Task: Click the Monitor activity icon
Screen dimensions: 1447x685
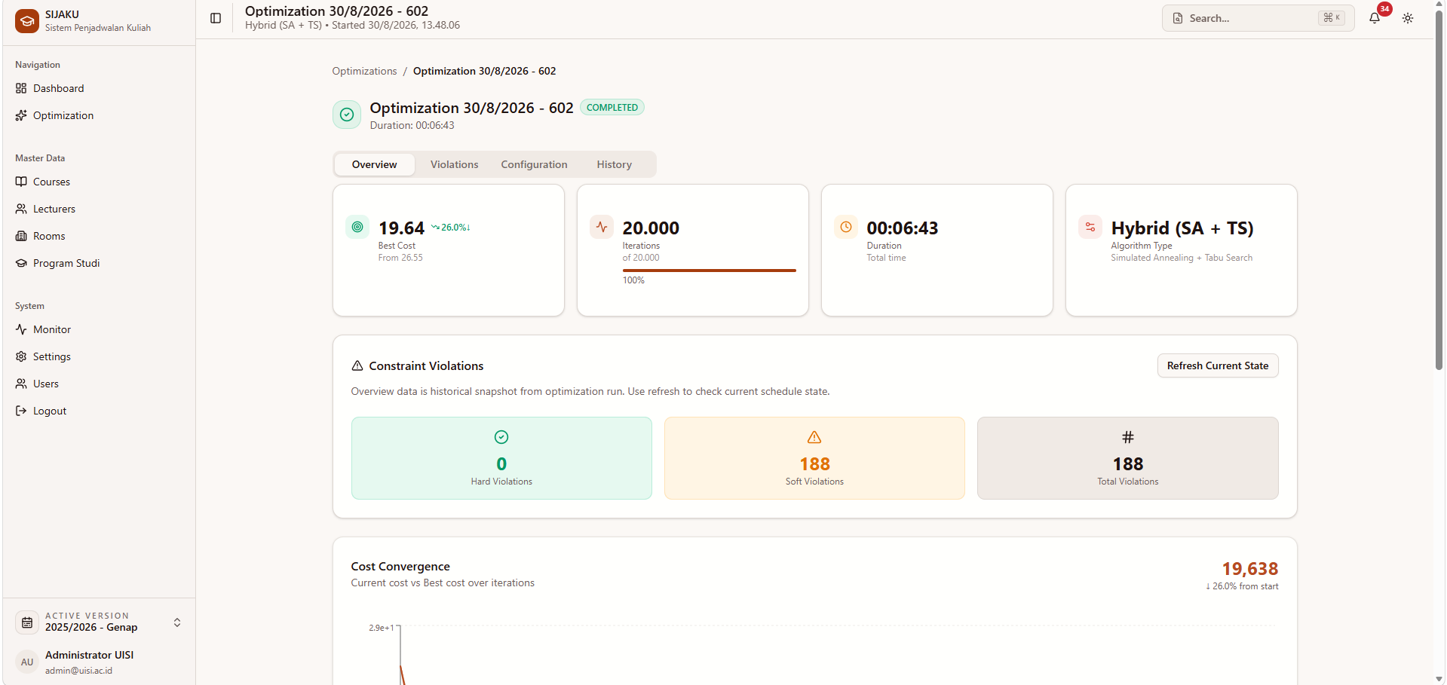Action: point(21,329)
